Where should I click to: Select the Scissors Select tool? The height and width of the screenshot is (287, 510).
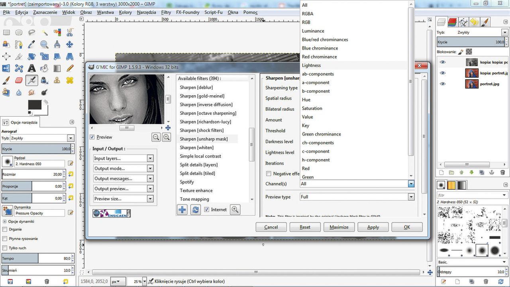(x=70, y=32)
